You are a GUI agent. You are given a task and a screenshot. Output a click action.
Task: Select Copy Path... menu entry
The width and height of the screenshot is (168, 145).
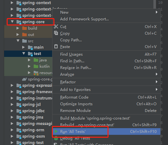point(106,40)
